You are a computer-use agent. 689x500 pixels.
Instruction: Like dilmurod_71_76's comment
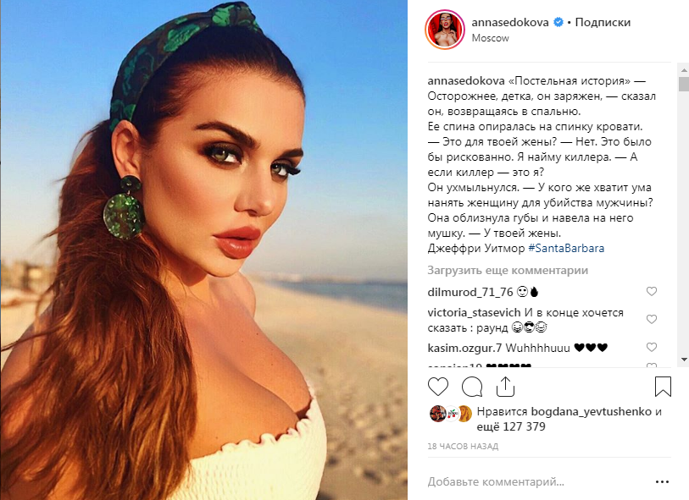651,291
